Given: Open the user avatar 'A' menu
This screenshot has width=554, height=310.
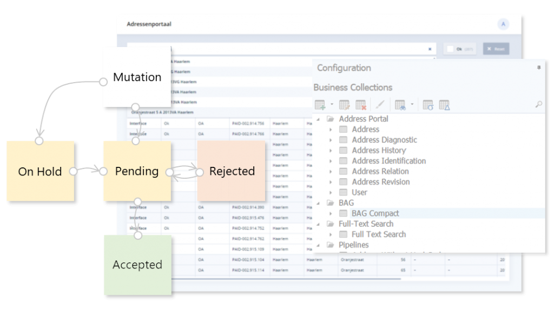Looking at the screenshot, I should point(504,24).
